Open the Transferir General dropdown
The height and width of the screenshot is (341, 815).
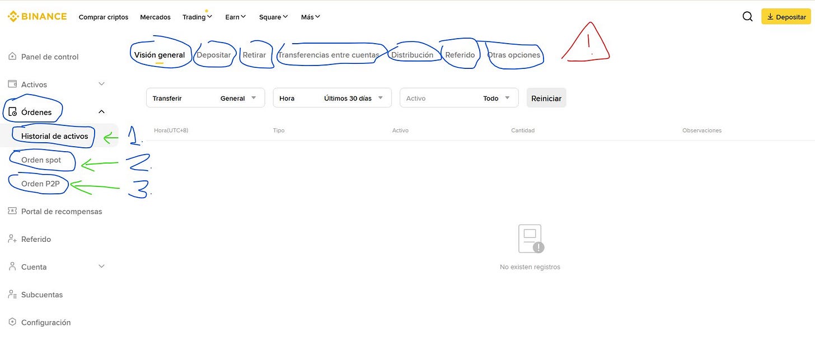click(x=205, y=98)
